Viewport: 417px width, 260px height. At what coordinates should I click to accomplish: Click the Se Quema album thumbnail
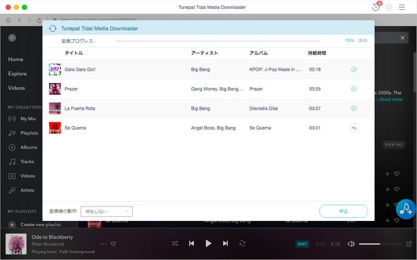click(x=55, y=128)
